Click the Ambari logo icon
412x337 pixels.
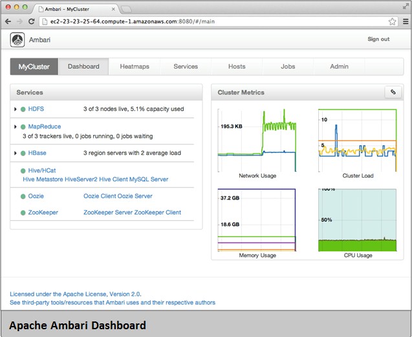point(17,40)
